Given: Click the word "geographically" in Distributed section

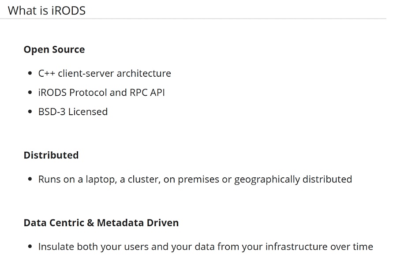Looking at the screenshot, I should 267,180.
